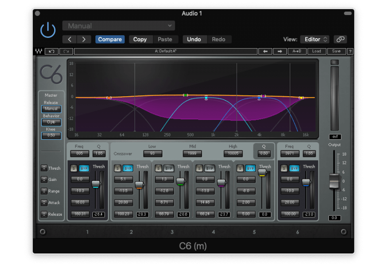The width and height of the screenshot is (387, 266).
Task: Click the Knee value field 0.50
Action: (x=51, y=135)
